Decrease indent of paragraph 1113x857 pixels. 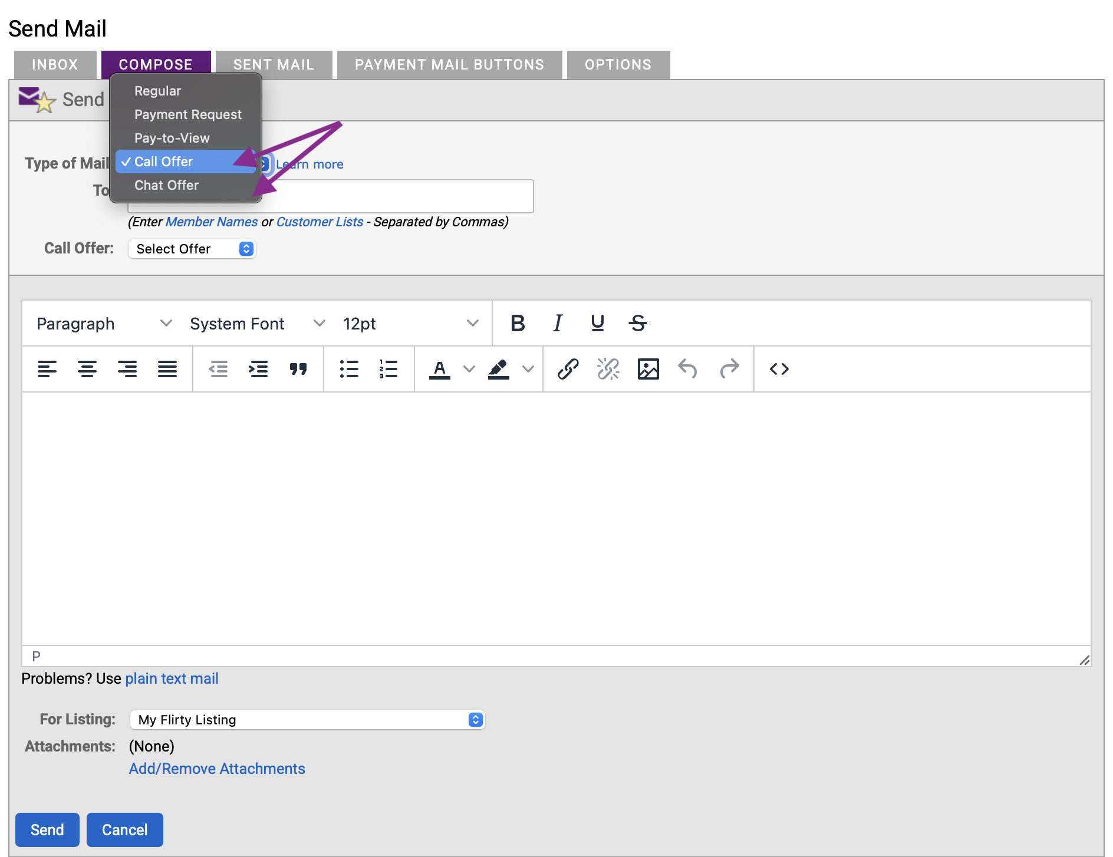coord(218,369)
